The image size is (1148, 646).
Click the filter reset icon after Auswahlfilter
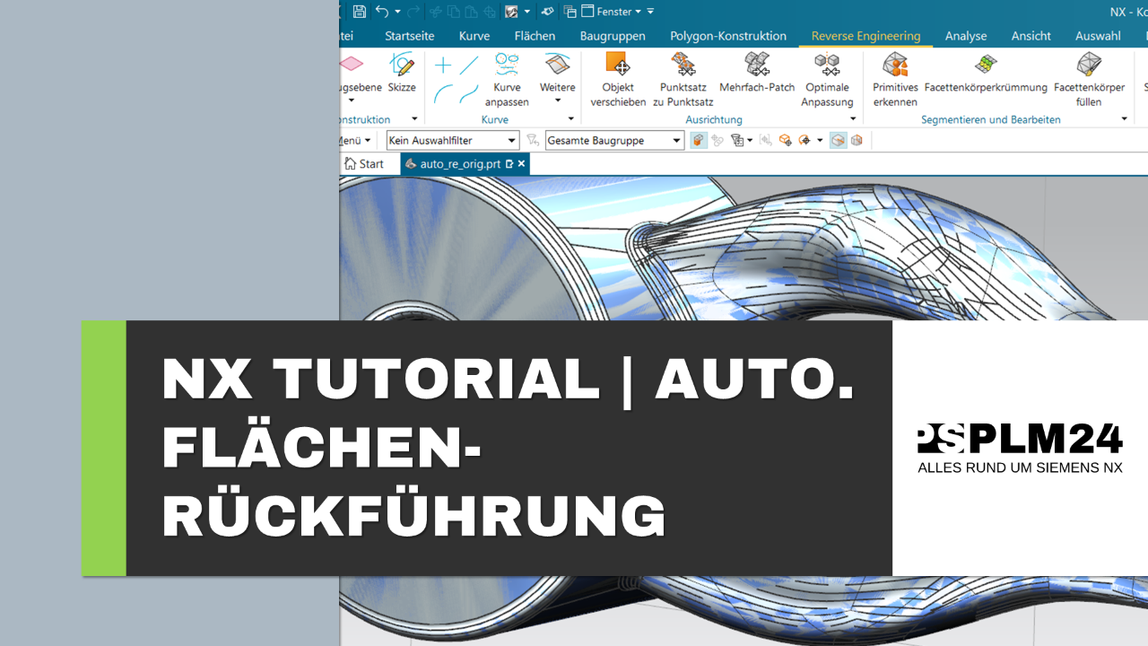(533, 141)
